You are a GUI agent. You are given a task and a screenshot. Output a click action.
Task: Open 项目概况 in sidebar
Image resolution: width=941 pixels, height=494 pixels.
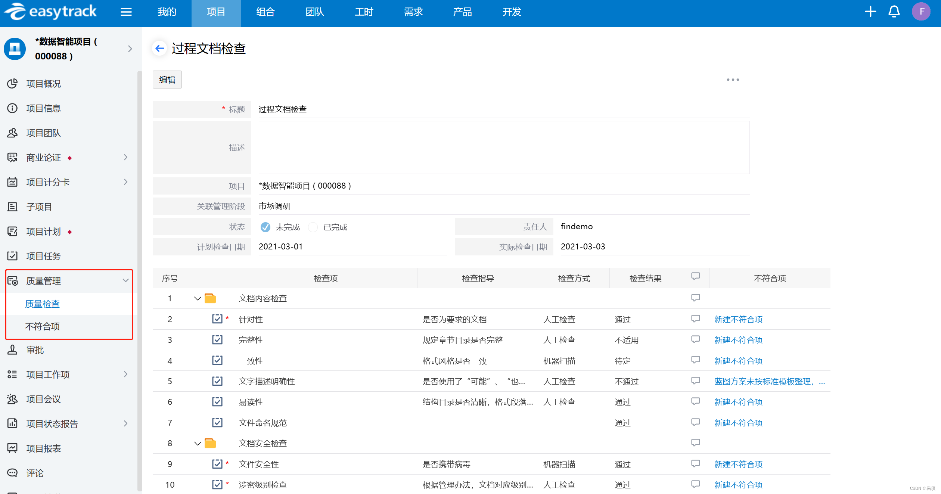pyautogui.click(x=44, y=84)
